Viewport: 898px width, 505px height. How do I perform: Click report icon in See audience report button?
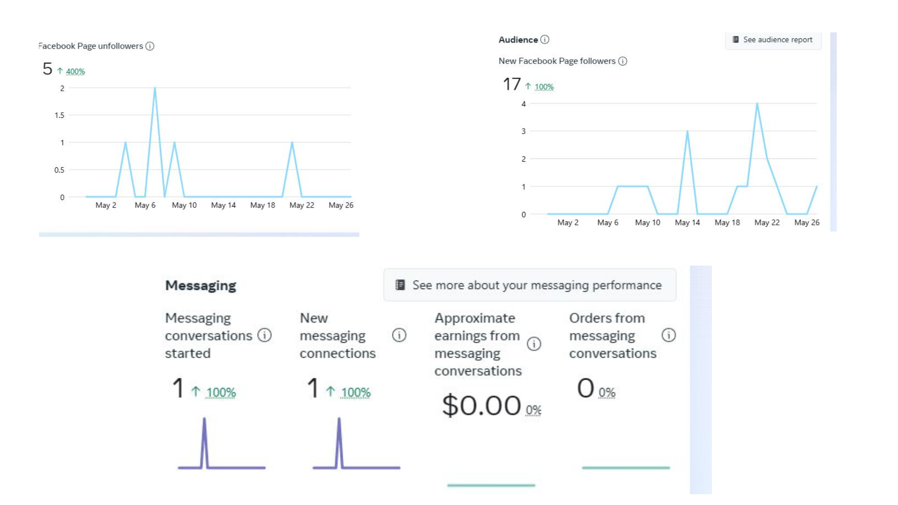click(736, 40)
